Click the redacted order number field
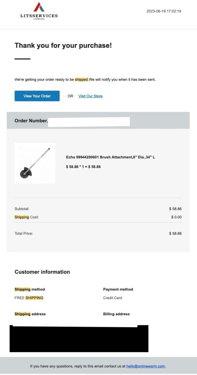This screenshot has height=375, width=197. point(89,122)
